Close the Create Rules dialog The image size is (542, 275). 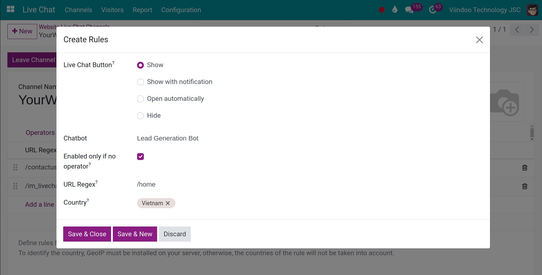click(479, 40)
